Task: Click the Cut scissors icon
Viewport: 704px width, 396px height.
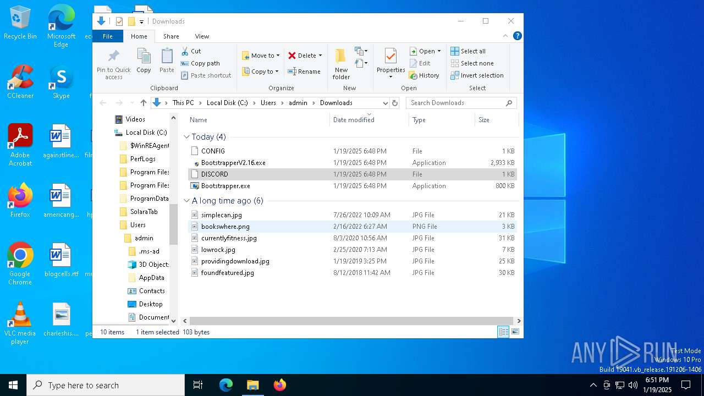Action: pyautogui.click(x=185, y=51)
